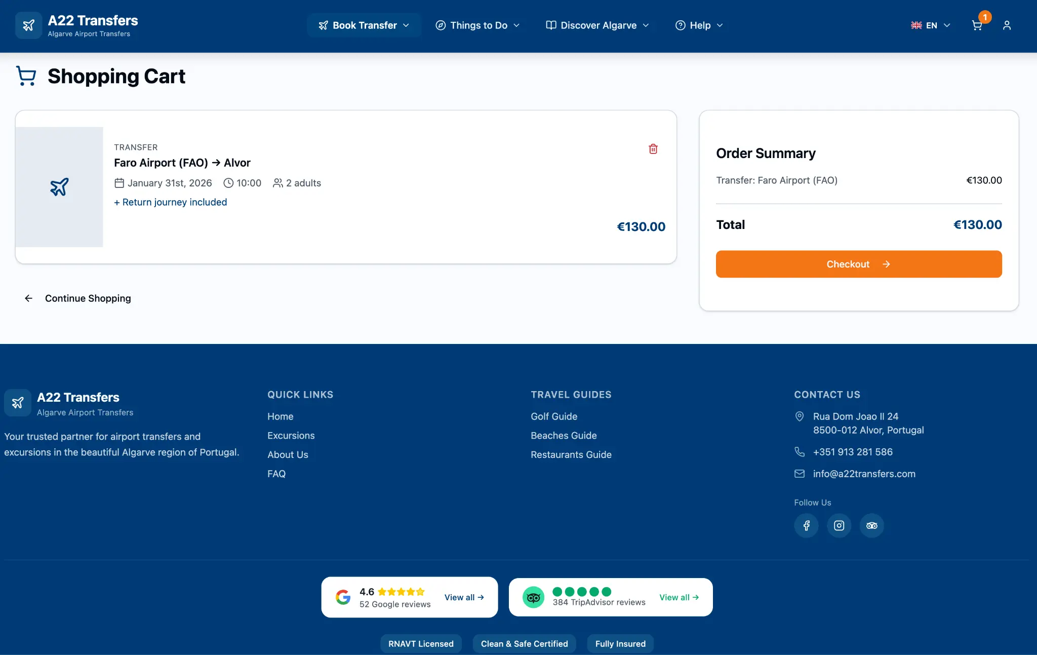1037x655 pixels.
Task: Expand the Things to Do menu
Action: tap(477, 25)
